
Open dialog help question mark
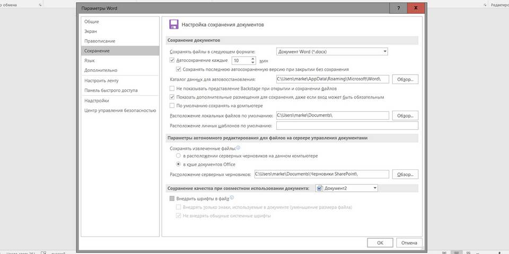tap(398, 8)
